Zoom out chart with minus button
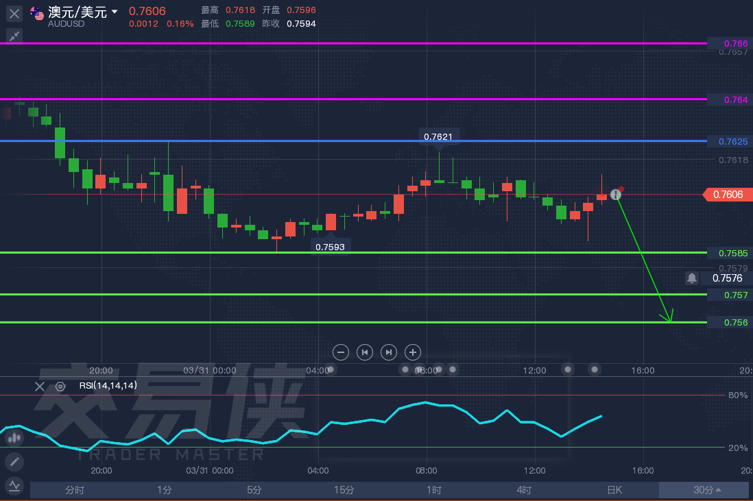The image size is (753, 501). click(x=340, y=352)
